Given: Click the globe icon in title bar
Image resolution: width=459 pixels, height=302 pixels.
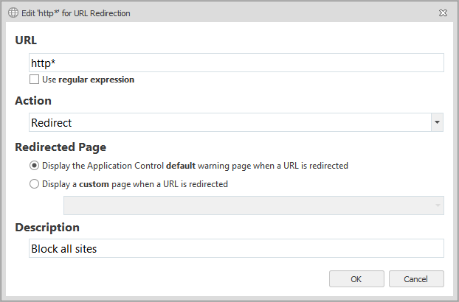Looking at the screenshot, I should [13, 13].
